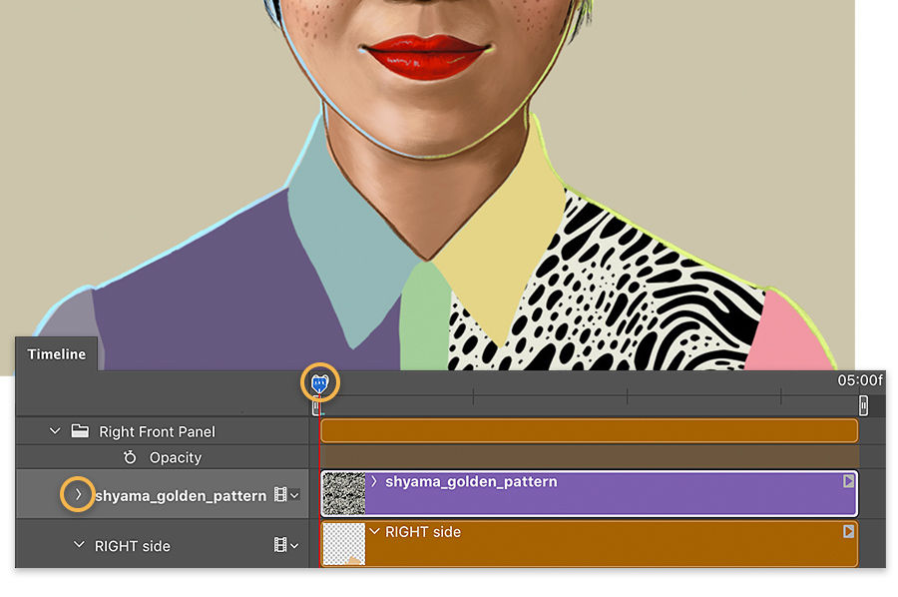Viewport: 898px width, 597px height.
Task: Toggle the Opacity keyframe stopwatch
Action: tap(129, 457)
